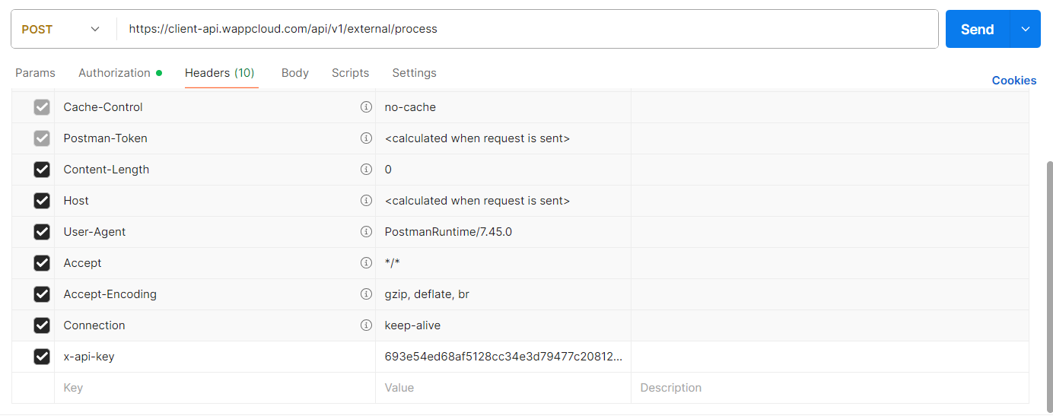Screen dimensions: 1053x419
Task: Click the Accept-Encoding key name
Action: point(110,294)
